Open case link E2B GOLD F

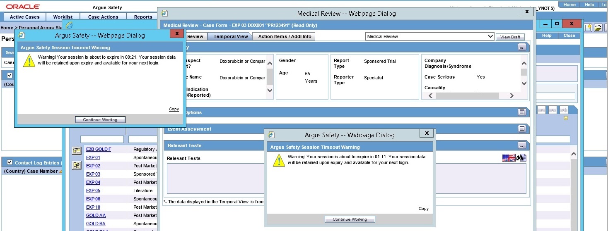[x=99, y=149]
